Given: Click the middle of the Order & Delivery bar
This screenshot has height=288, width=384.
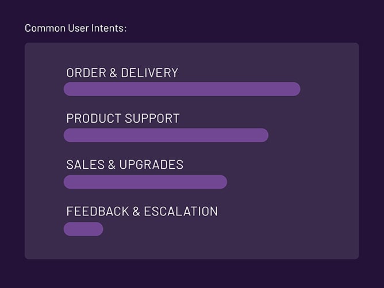Looking at the screenshot, I should coord(182,89).
